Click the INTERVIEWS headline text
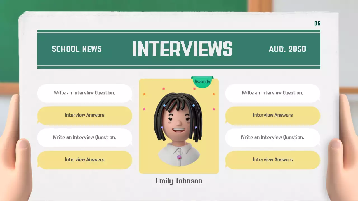 [x=182, y=49]
